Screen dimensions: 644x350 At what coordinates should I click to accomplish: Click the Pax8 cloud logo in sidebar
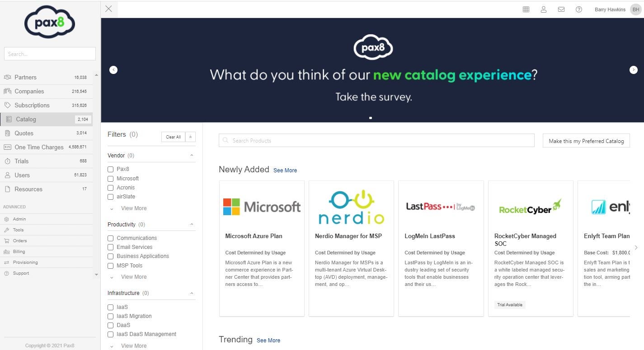coord(50,22)
